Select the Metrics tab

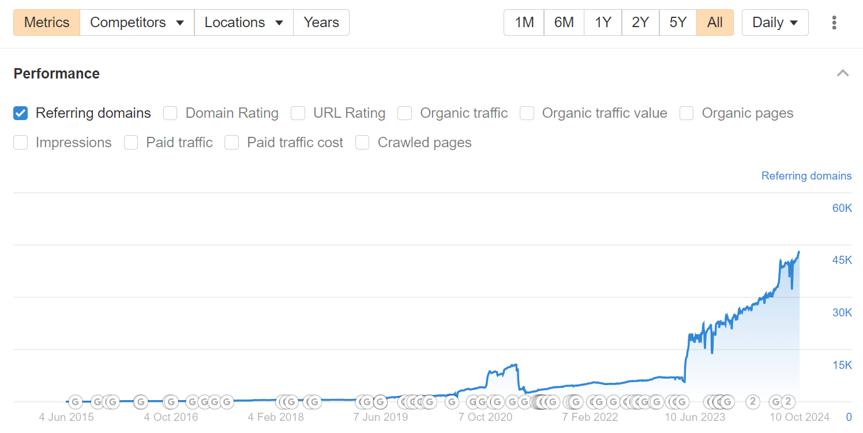coord(47,23)
